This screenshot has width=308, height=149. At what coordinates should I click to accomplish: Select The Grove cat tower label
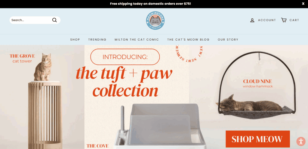pos(22,58)
